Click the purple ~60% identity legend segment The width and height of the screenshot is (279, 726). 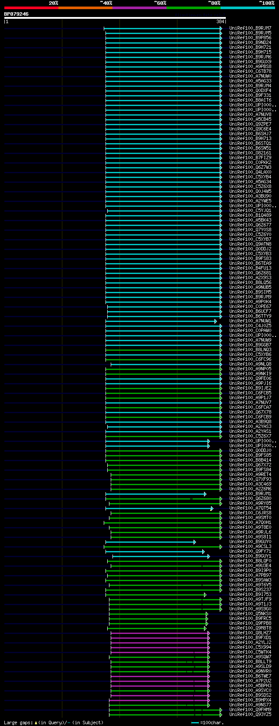139,8
